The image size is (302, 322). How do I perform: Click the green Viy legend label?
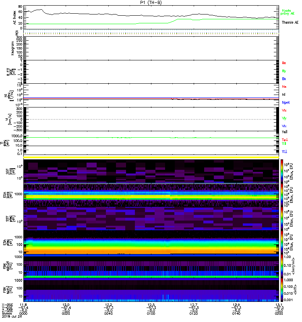click(284, 118)
